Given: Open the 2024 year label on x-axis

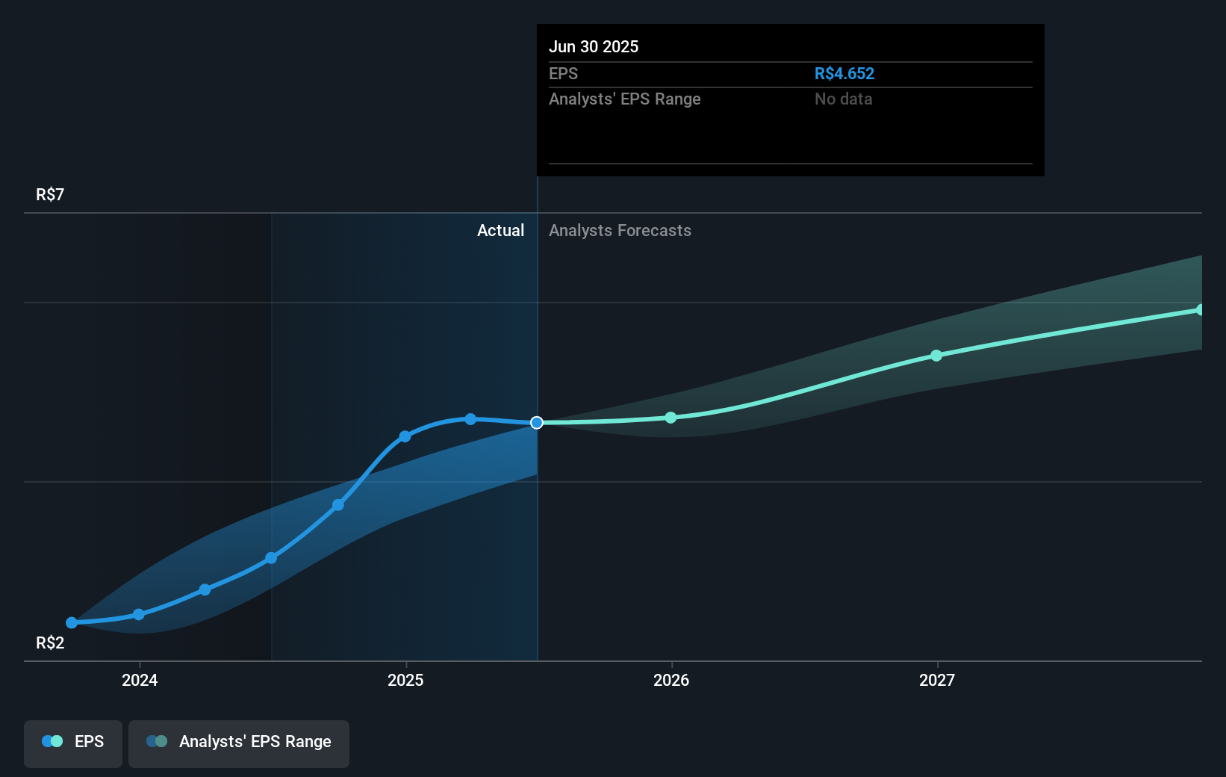Looking at the screenshot, I should (x=139, y=681).
